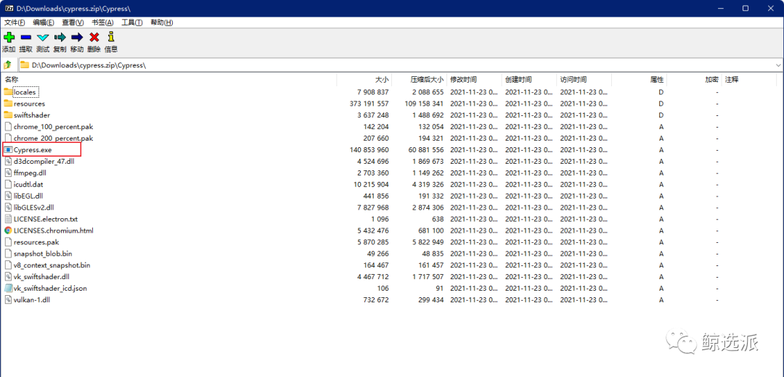
Task: Open the Edit (编辑) menu
Action: pyautogui.click(x=44, y=22)
